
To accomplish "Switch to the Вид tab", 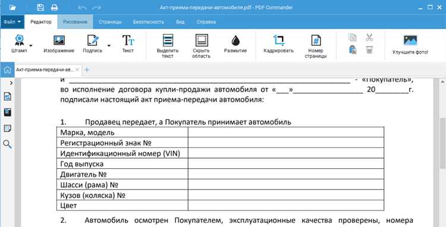I will pos(180,22).
